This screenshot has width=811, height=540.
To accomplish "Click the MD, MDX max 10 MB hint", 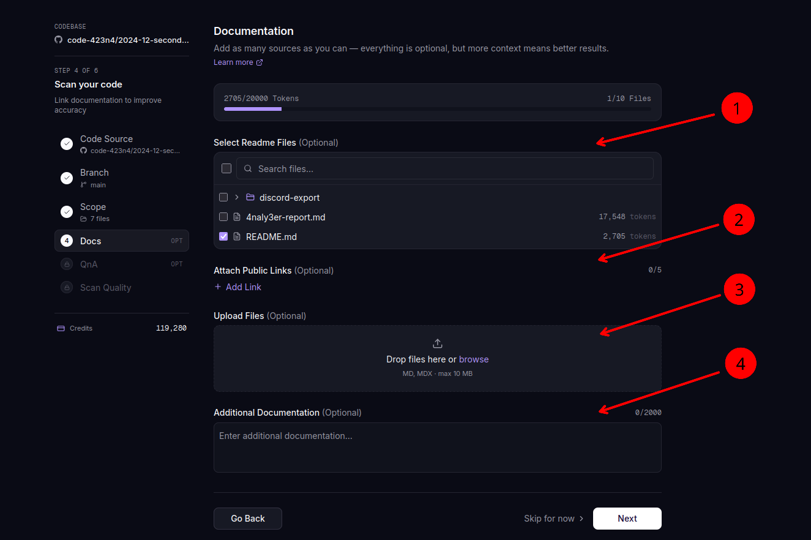I will (x=438, y=373).
